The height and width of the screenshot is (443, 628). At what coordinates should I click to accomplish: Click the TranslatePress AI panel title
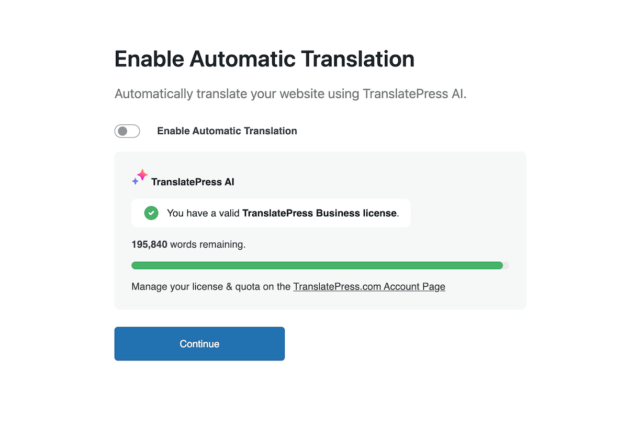193,182
